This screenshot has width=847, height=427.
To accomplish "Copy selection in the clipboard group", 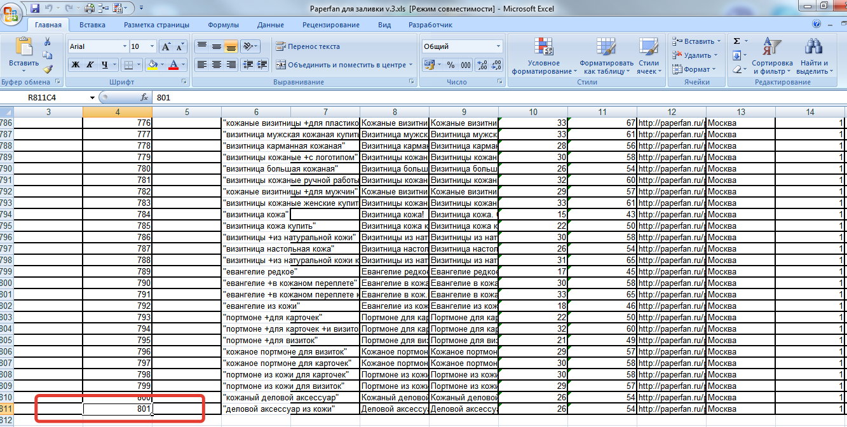I will pos(48,55).
